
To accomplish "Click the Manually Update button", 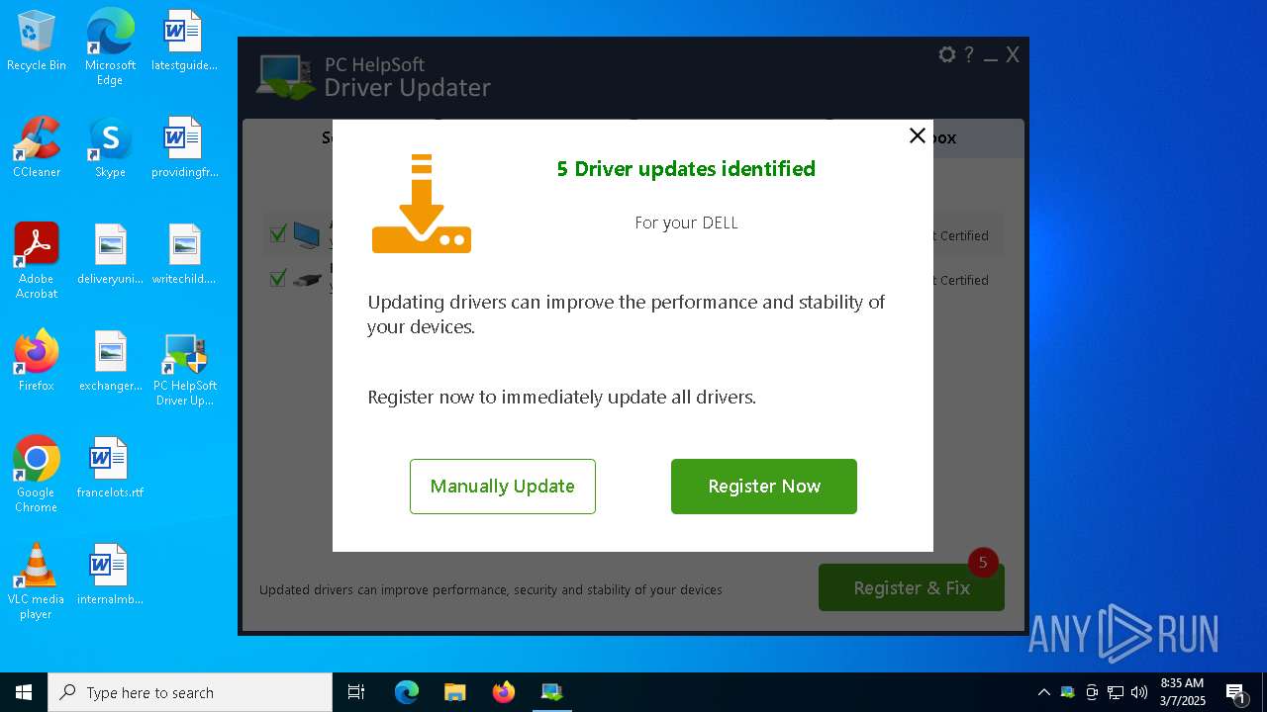I will [503, 487].
